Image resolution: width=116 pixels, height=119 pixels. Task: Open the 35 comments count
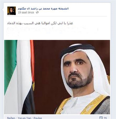click(x=105, y=118)
